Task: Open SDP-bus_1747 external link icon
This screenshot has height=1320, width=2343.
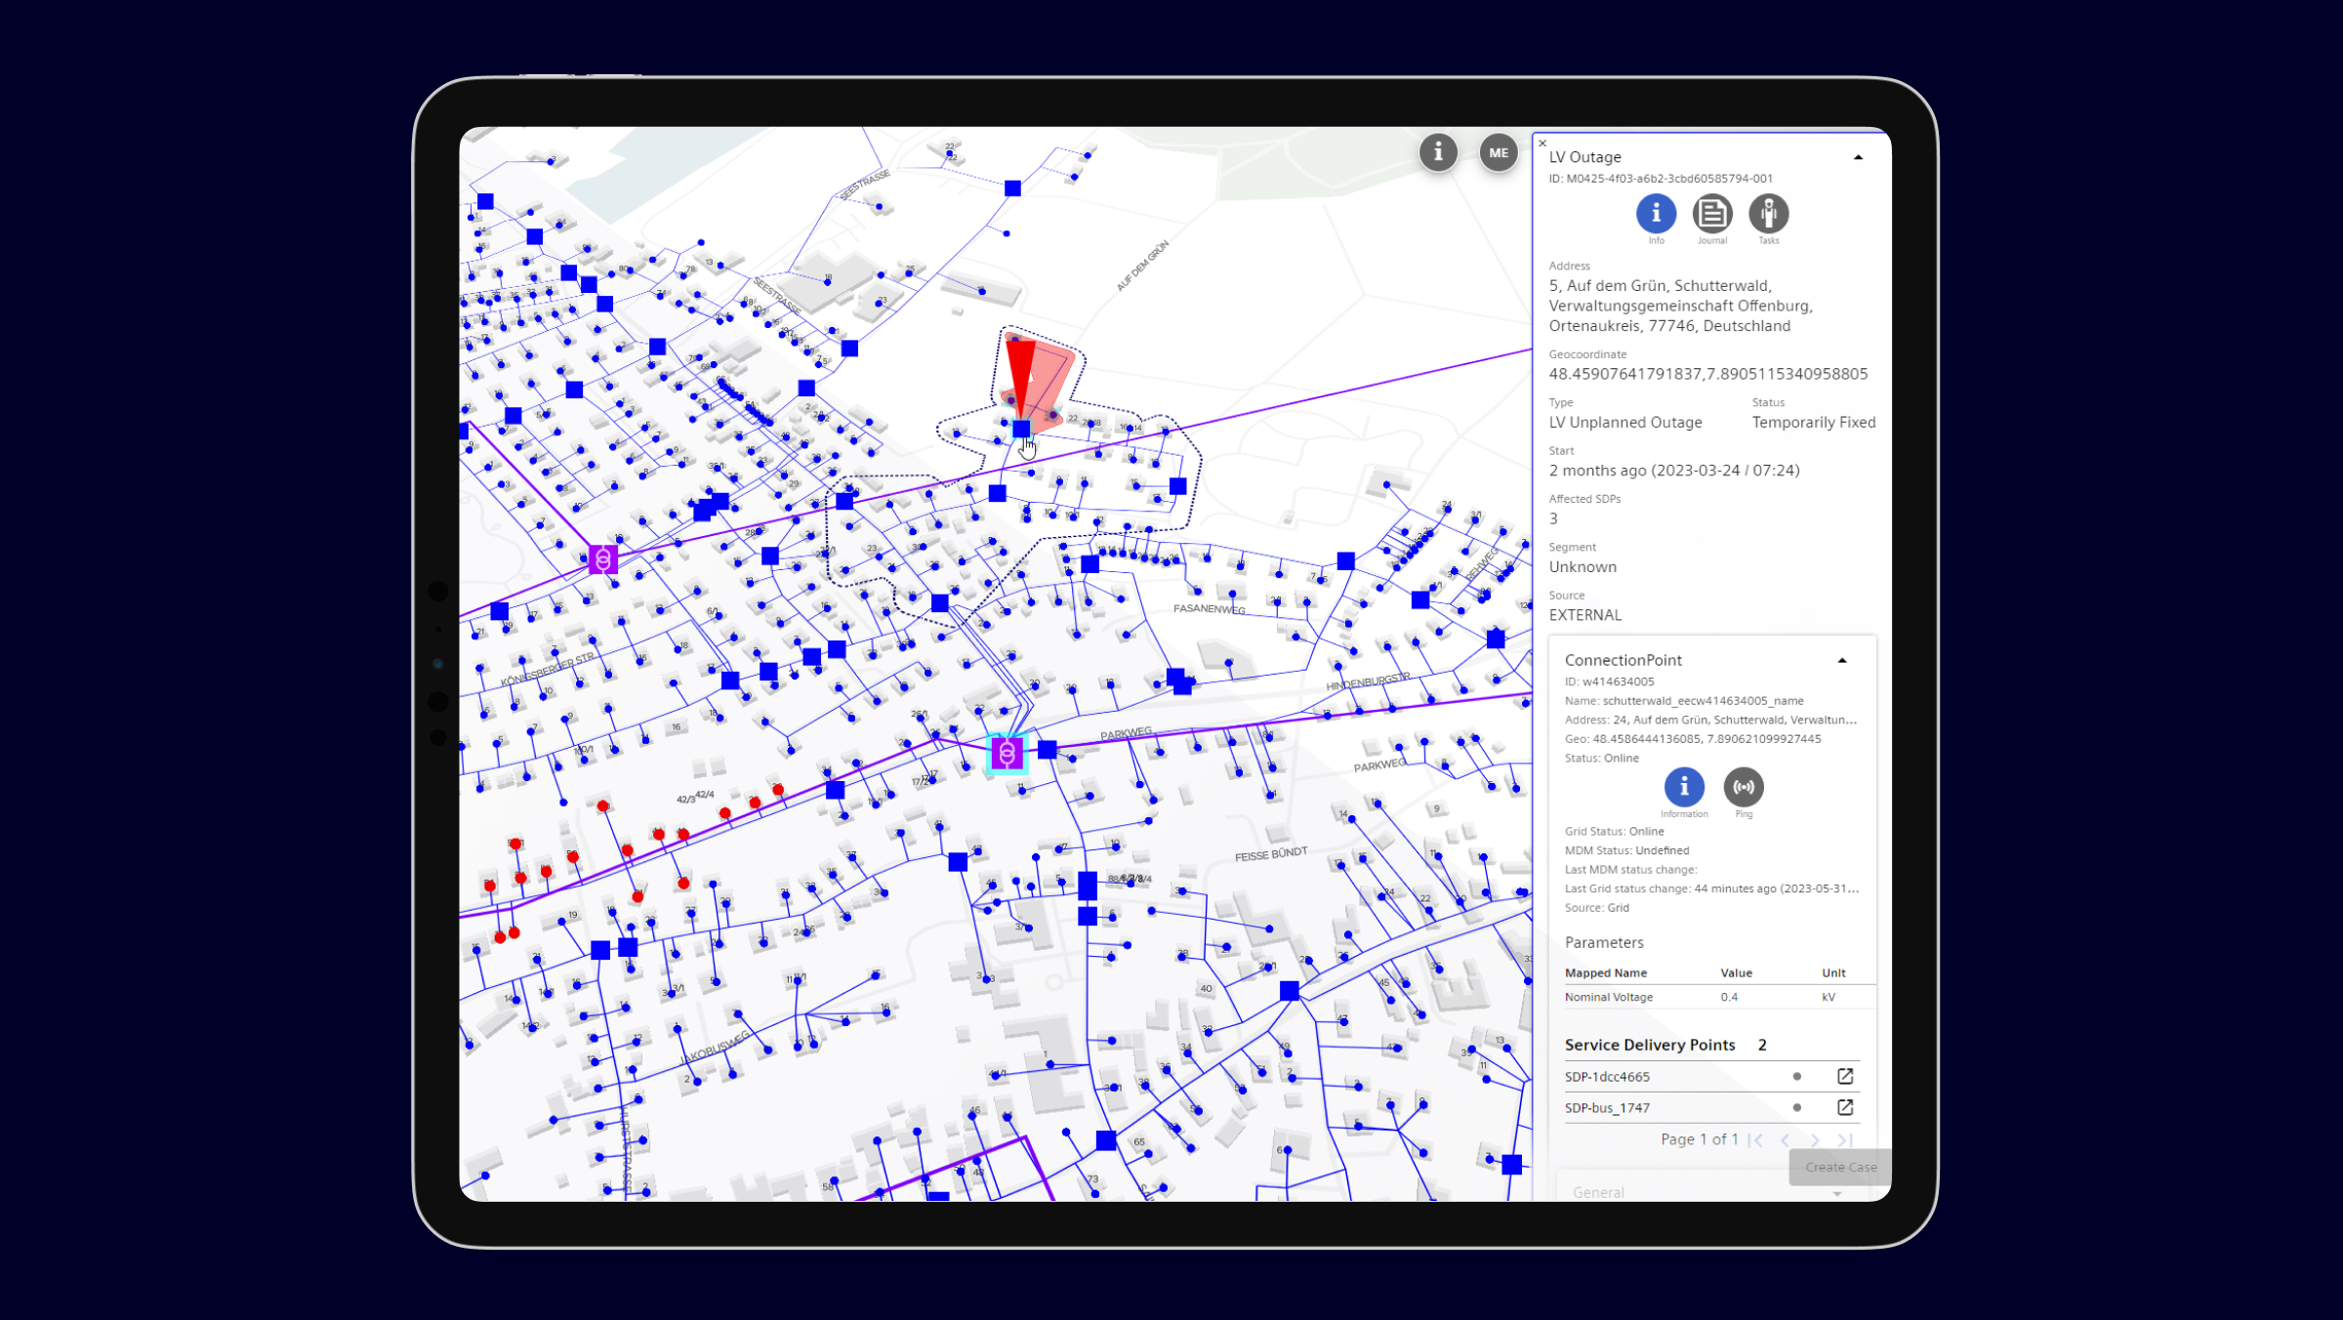Action: pos(1844,1107)
